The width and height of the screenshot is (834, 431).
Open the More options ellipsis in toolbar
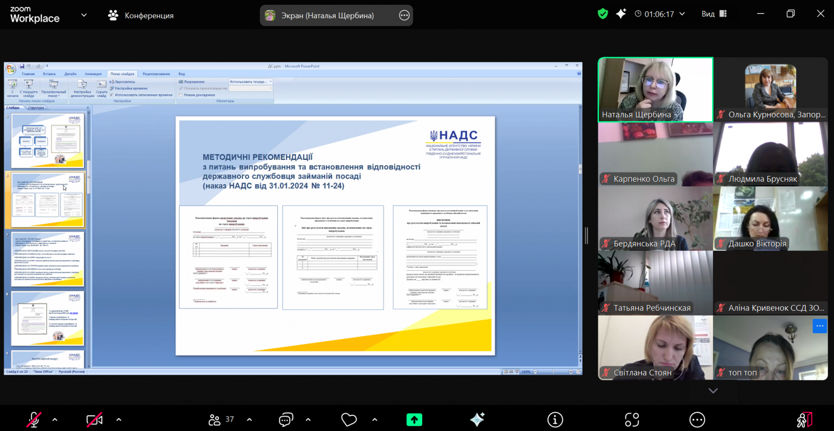pyautogui.click(x=697, y=420)
